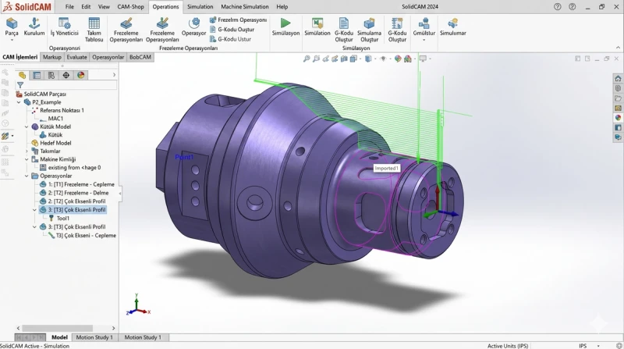Viewport: 624px width, 349px height.
Task: Select 2: [T2] Çok Eksenli Profil operation
Action: [73, 201]
